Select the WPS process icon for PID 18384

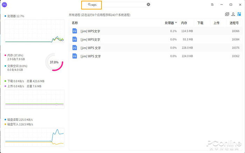75,39
